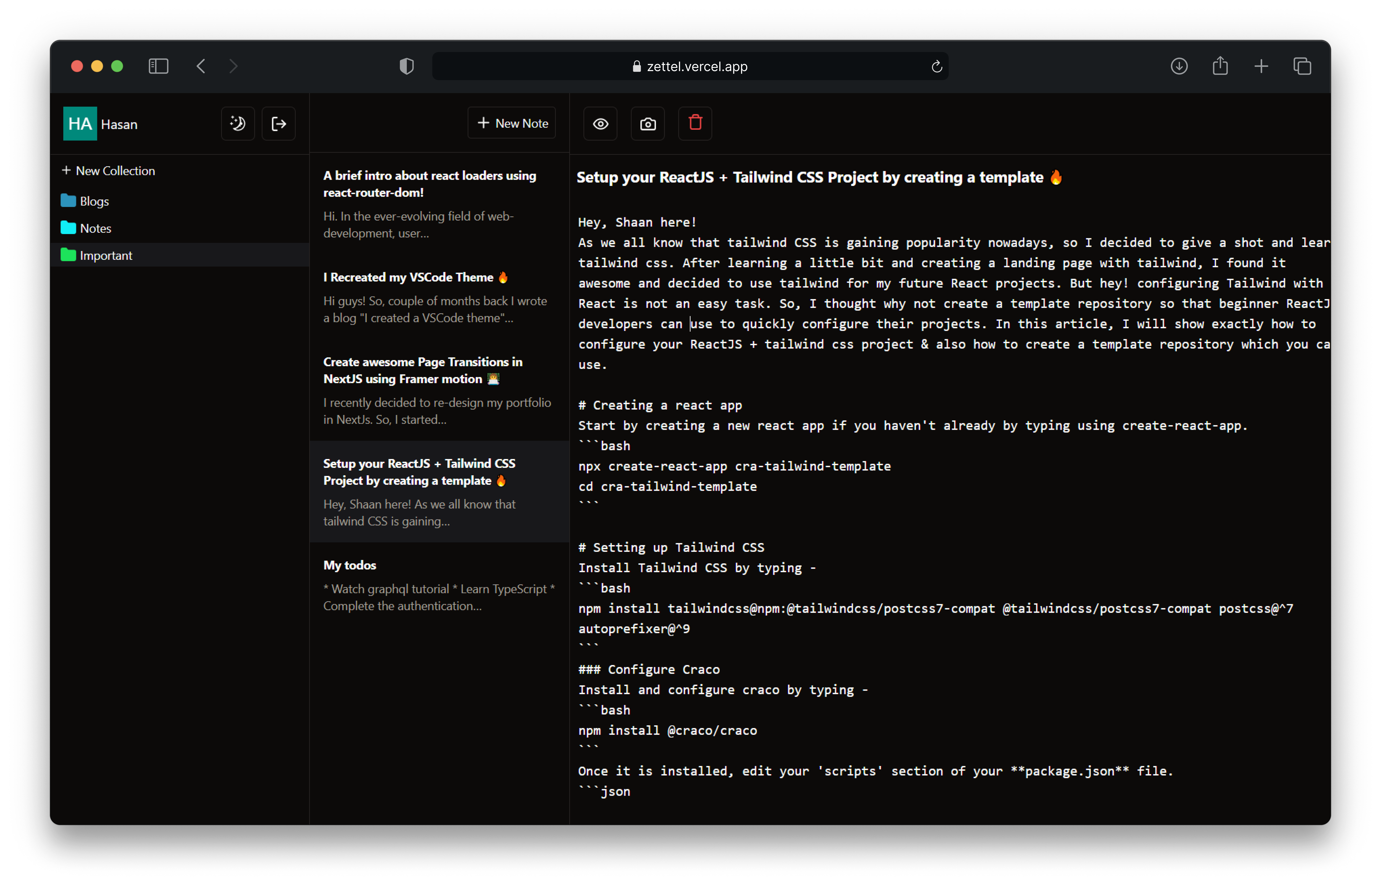The height and width of the screenshot is (885, 1381).
Task: Click the 'cd cra-tailwind-template' line
Action: [x=667, y=486]
